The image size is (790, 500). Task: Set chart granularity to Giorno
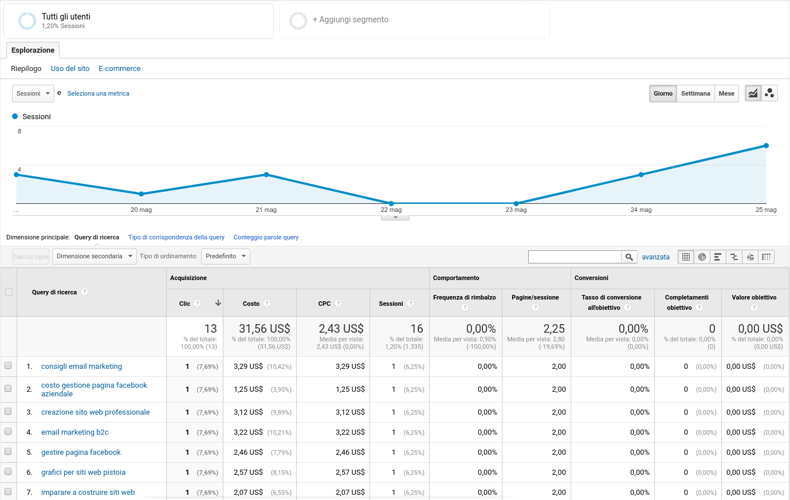click(x=663, y=93)
